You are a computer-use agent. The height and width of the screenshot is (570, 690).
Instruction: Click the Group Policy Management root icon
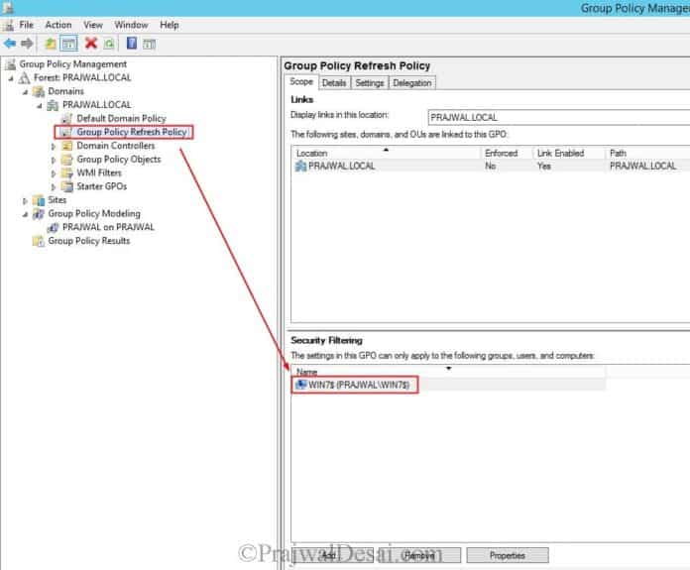point(11,64)
